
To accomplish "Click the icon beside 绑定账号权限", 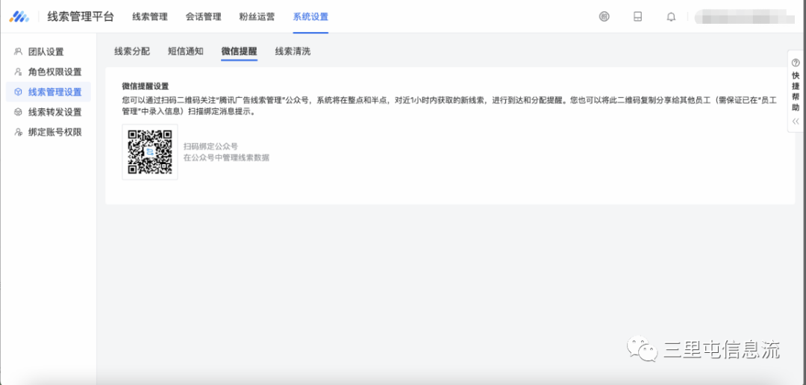I will click(18, 132).
